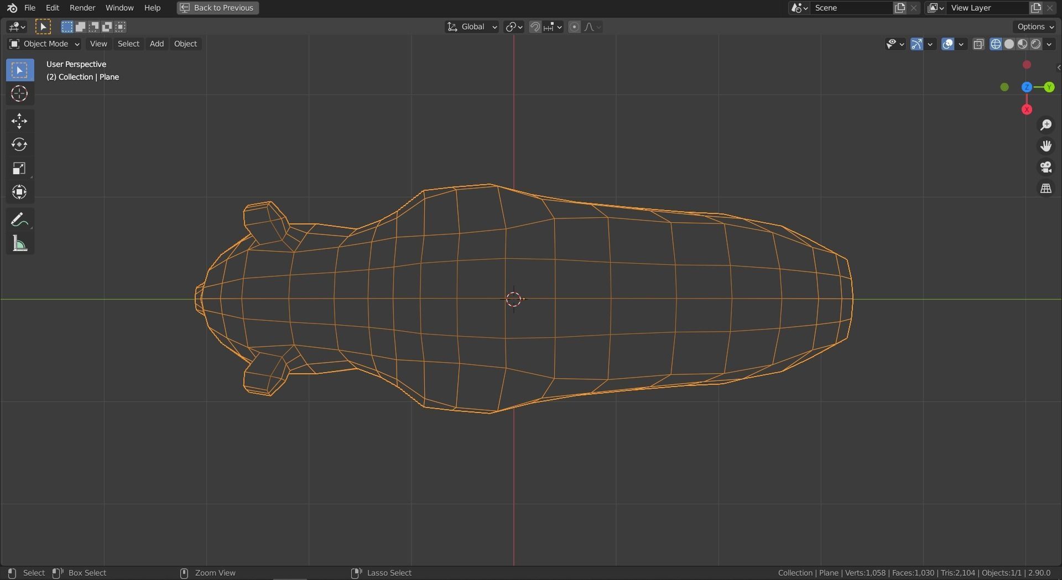Open the scene browse dropdown

point(800,8)
